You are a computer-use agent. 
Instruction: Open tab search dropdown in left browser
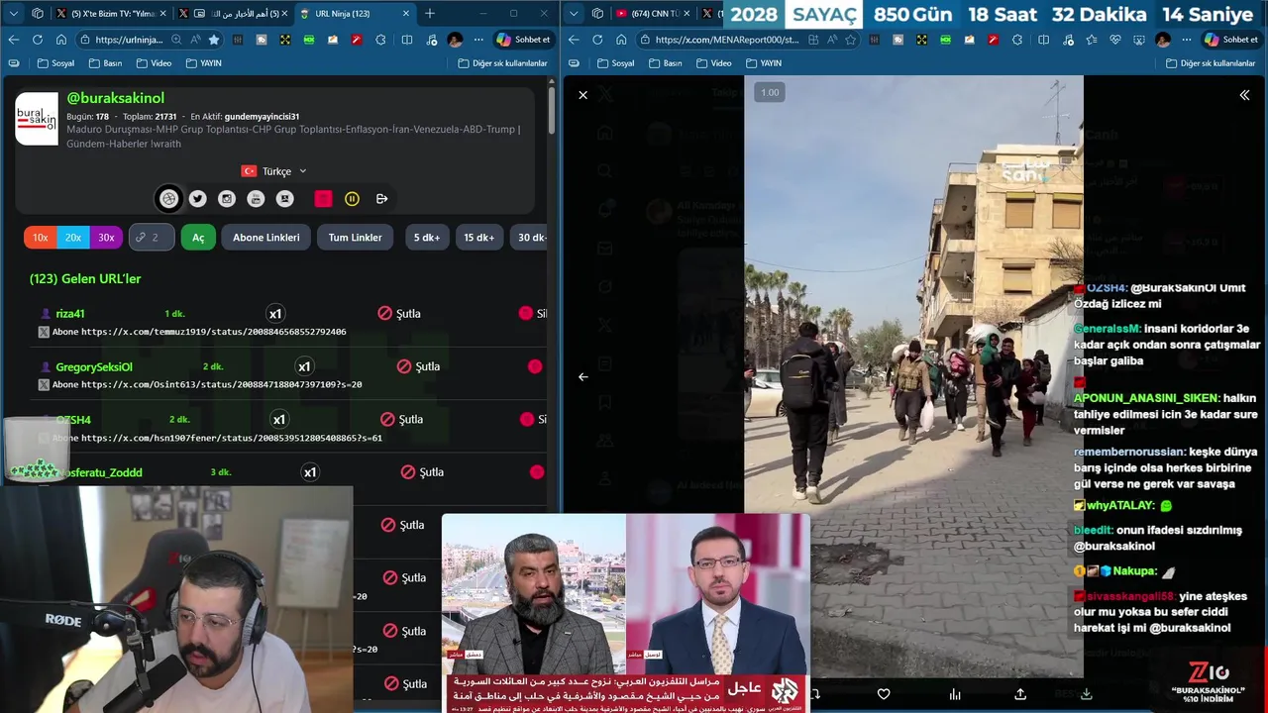point(14,14)
